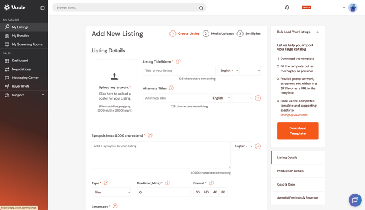This screenshot has width=365, height=210.
Task: Click the Alternate Titles help icon
Action: coord(171,88)
